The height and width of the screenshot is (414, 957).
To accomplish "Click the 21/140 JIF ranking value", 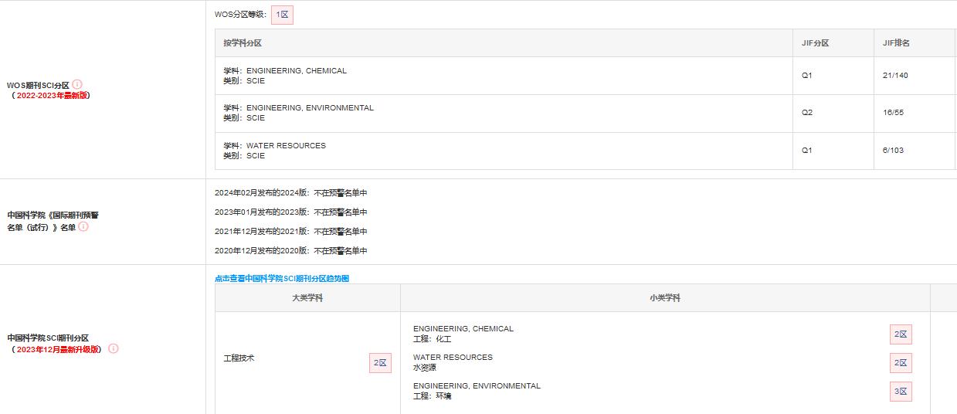I will click(x=895, y=76).
